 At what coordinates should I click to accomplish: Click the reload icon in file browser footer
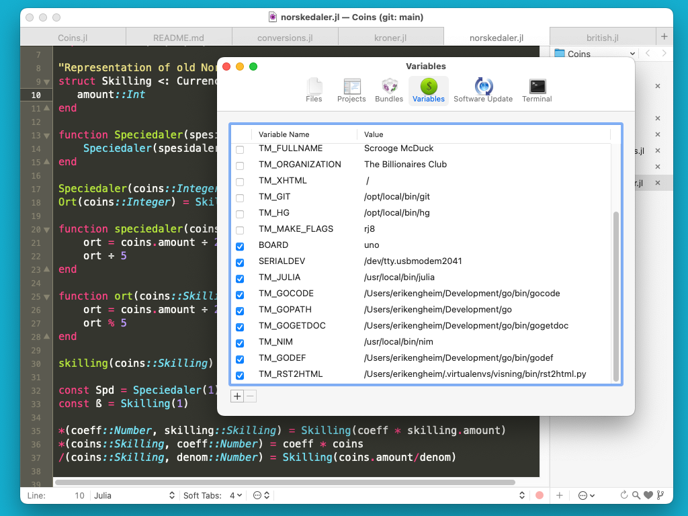pyautogui.click(x=623, y=495)
